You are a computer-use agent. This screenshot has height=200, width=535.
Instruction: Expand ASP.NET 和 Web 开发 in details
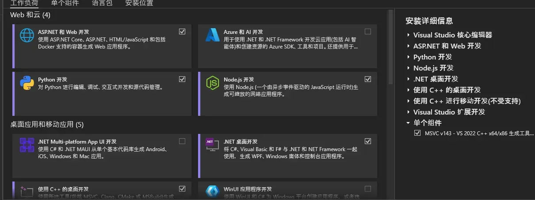(x=409, y=46)
